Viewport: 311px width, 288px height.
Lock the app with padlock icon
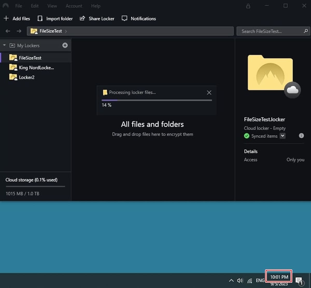coord(248,6)
